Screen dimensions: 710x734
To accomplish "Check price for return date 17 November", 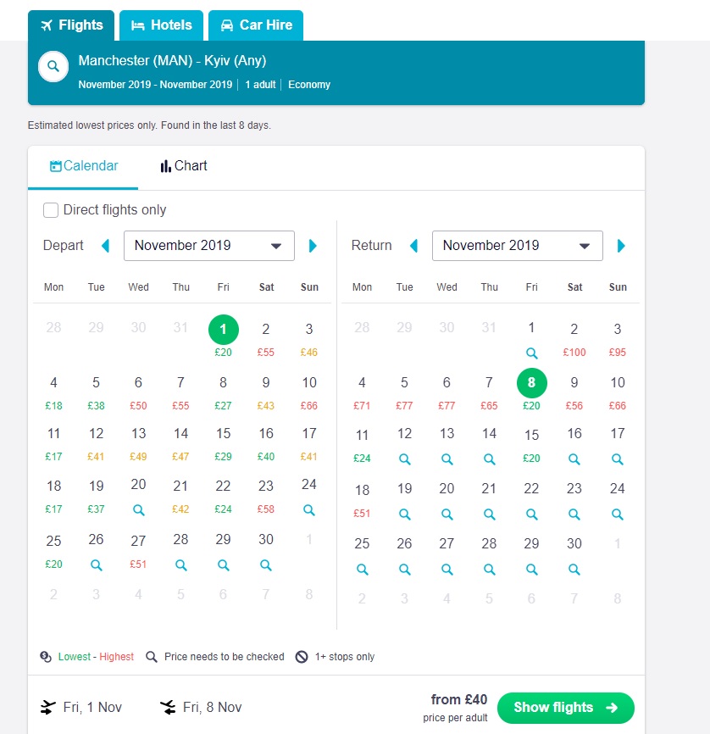I will click(x=618, y=459).
